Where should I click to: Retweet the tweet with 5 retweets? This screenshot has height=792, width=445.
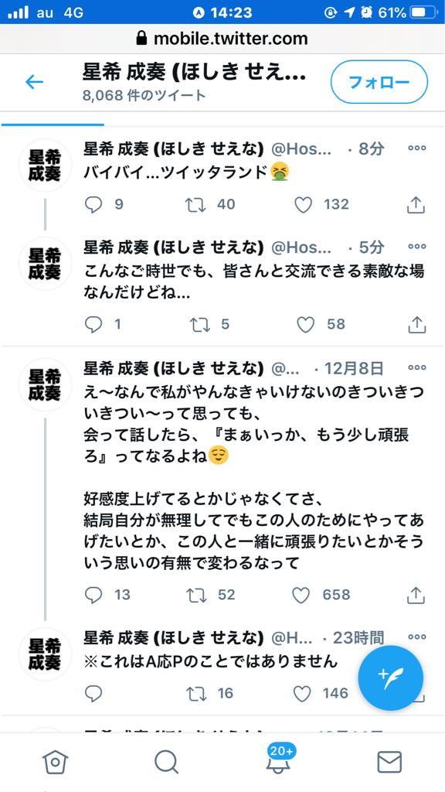[x=199, y=324]
